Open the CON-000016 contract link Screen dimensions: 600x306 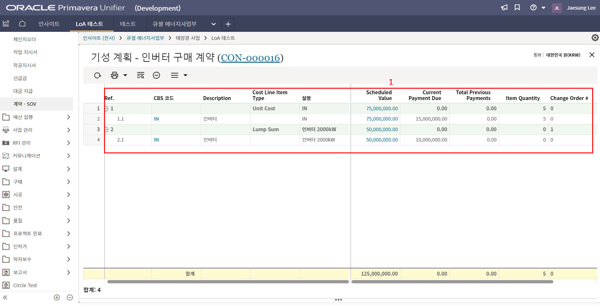pyautogui.click(x=250, y=58)
